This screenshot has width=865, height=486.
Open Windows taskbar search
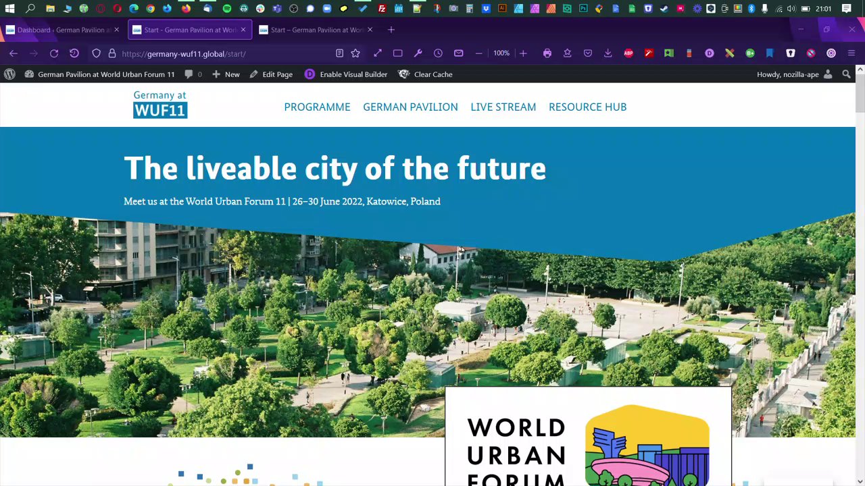pyautogui.click(x=31, y=9)
